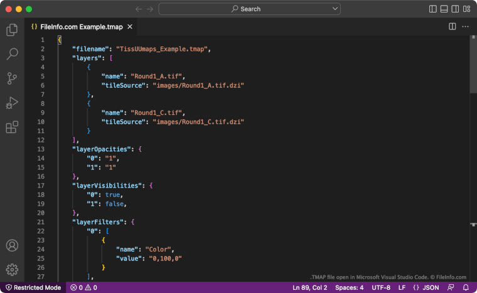Screen dimensions: 477x293
Task: Toggle the bottom panel layout button
Action: tap(444, 9)
